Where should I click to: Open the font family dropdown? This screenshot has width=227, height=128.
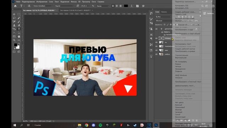pos(43,6)
